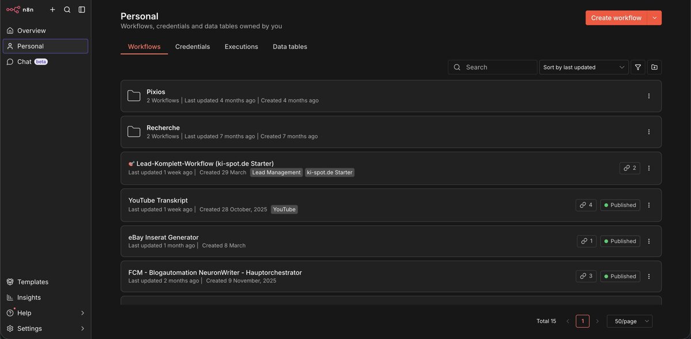Click the filter funnel icon
Image resolution: width=691 pixels, height=339 pixels.
(x=638, y=67)
